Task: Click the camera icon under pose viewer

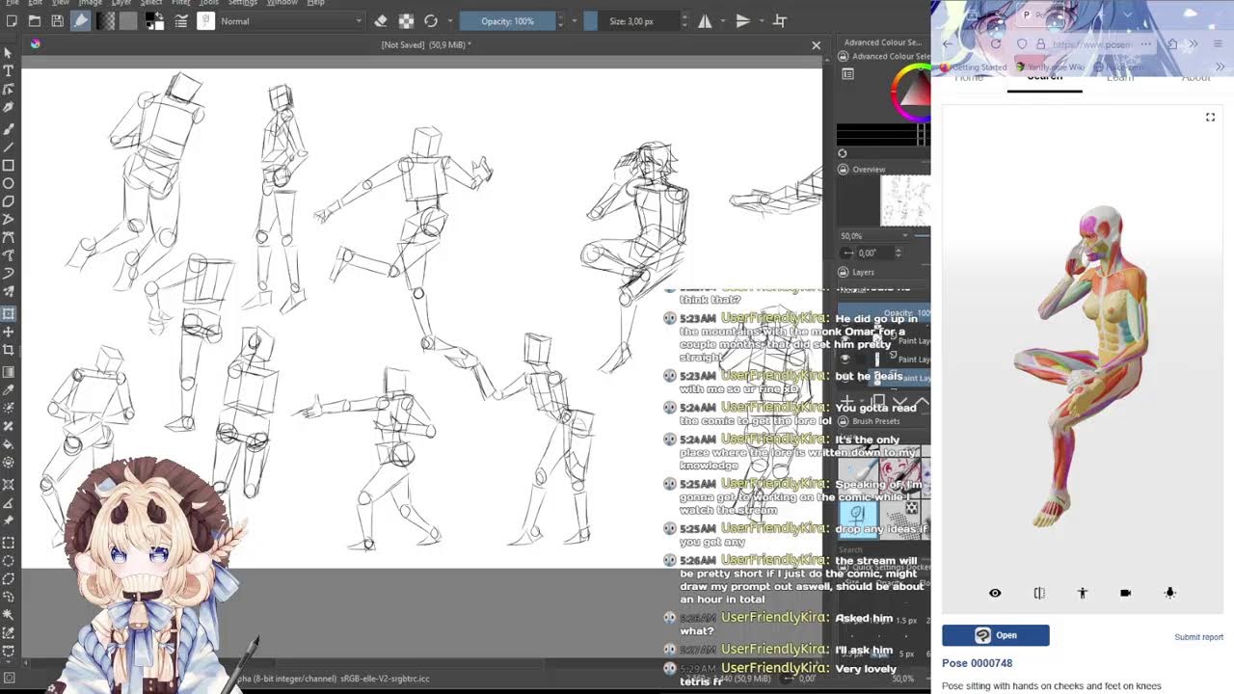Action: click(x=1126, y=593)
